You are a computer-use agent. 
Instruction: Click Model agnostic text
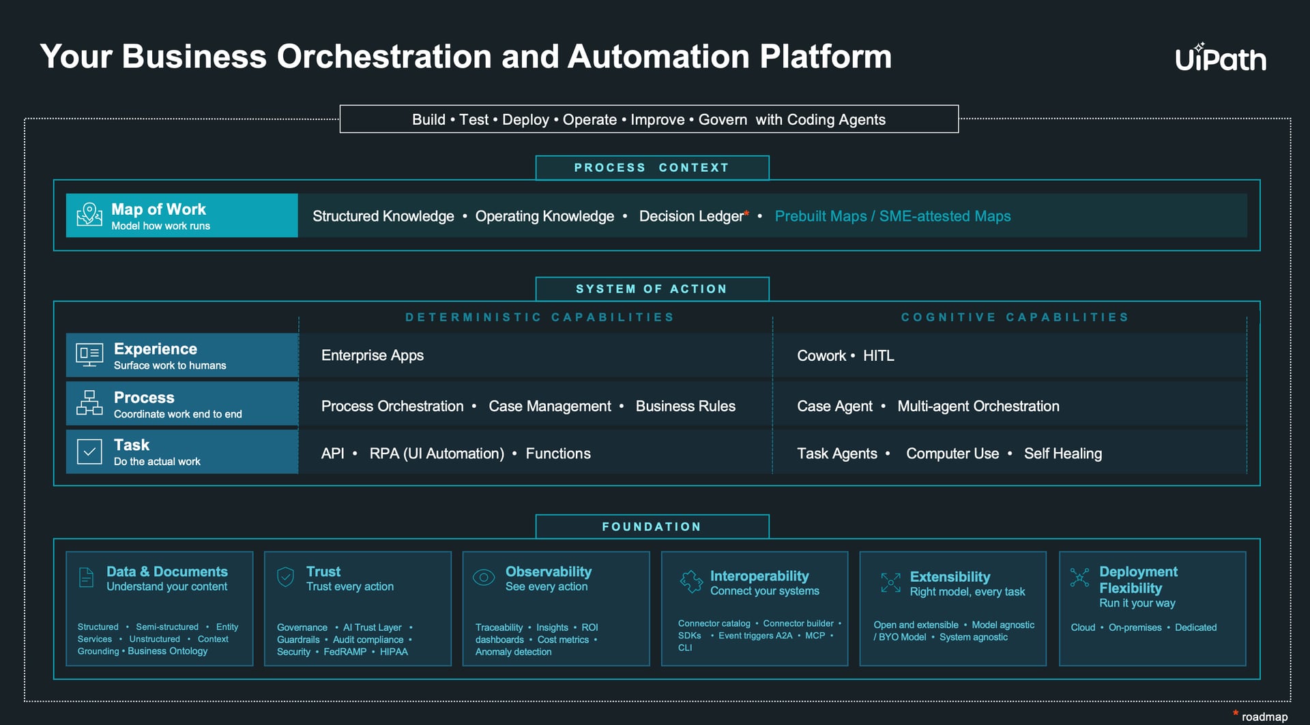[x=1003, y=625]
